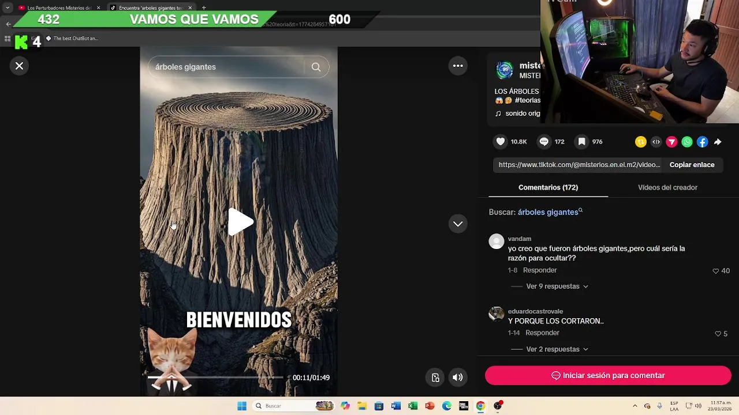The width and height of the screenshot is (739, 415).
Task: Play the paused video
Action: (x=240, y=222)
